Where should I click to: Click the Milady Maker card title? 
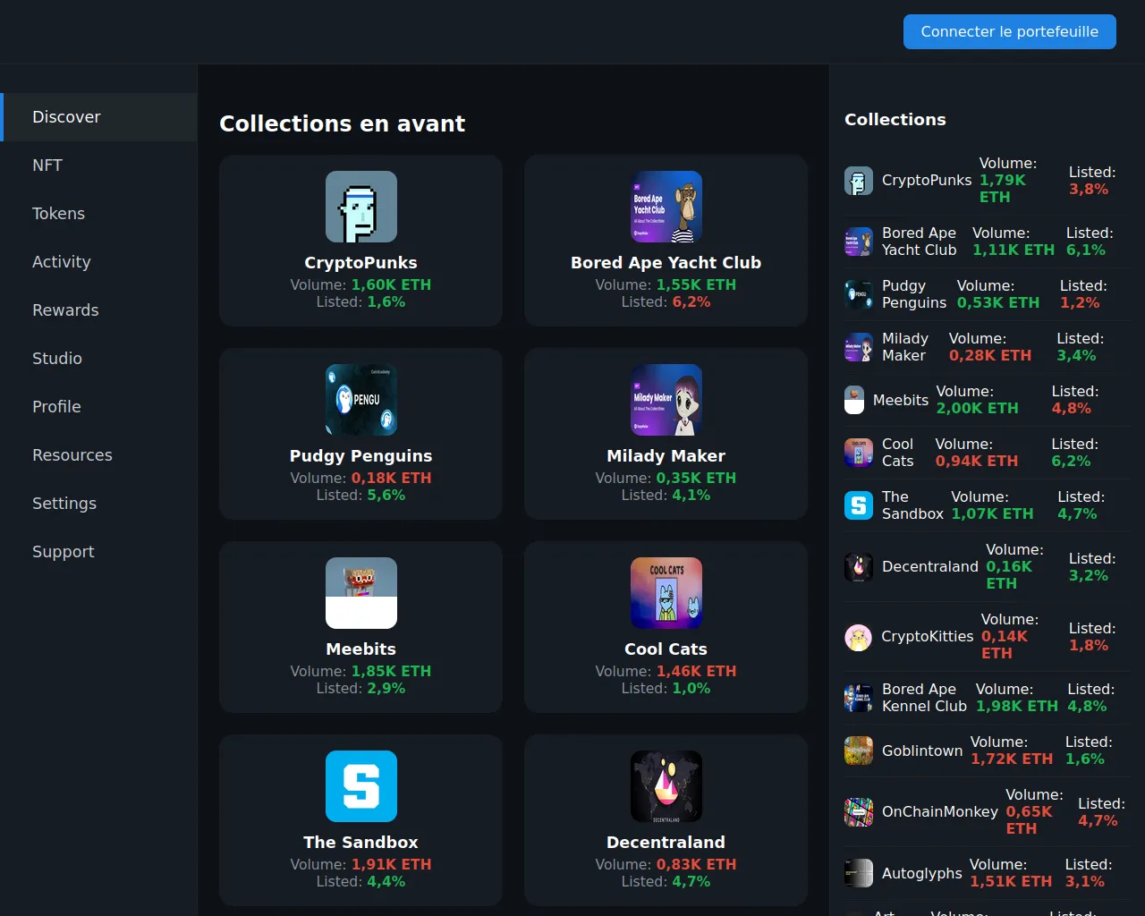666,456
